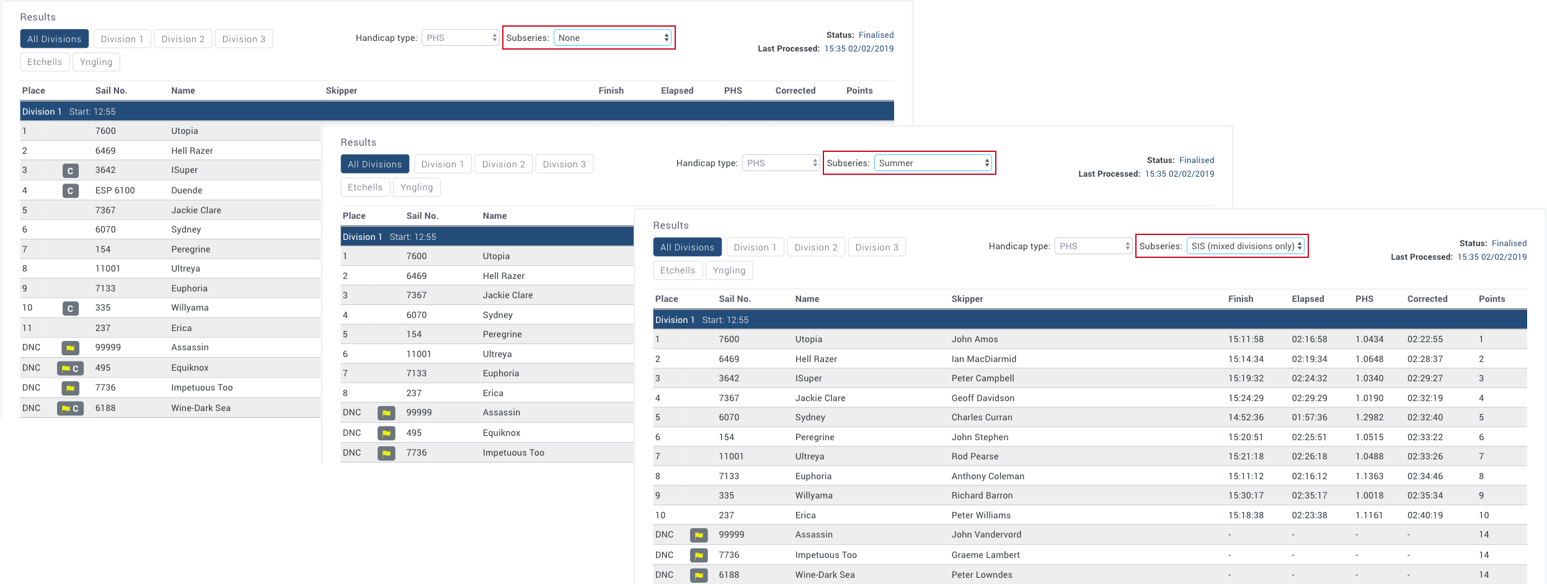Open Handicap type PHS dropdown in SIS panel

click(x=1093, y=246)
